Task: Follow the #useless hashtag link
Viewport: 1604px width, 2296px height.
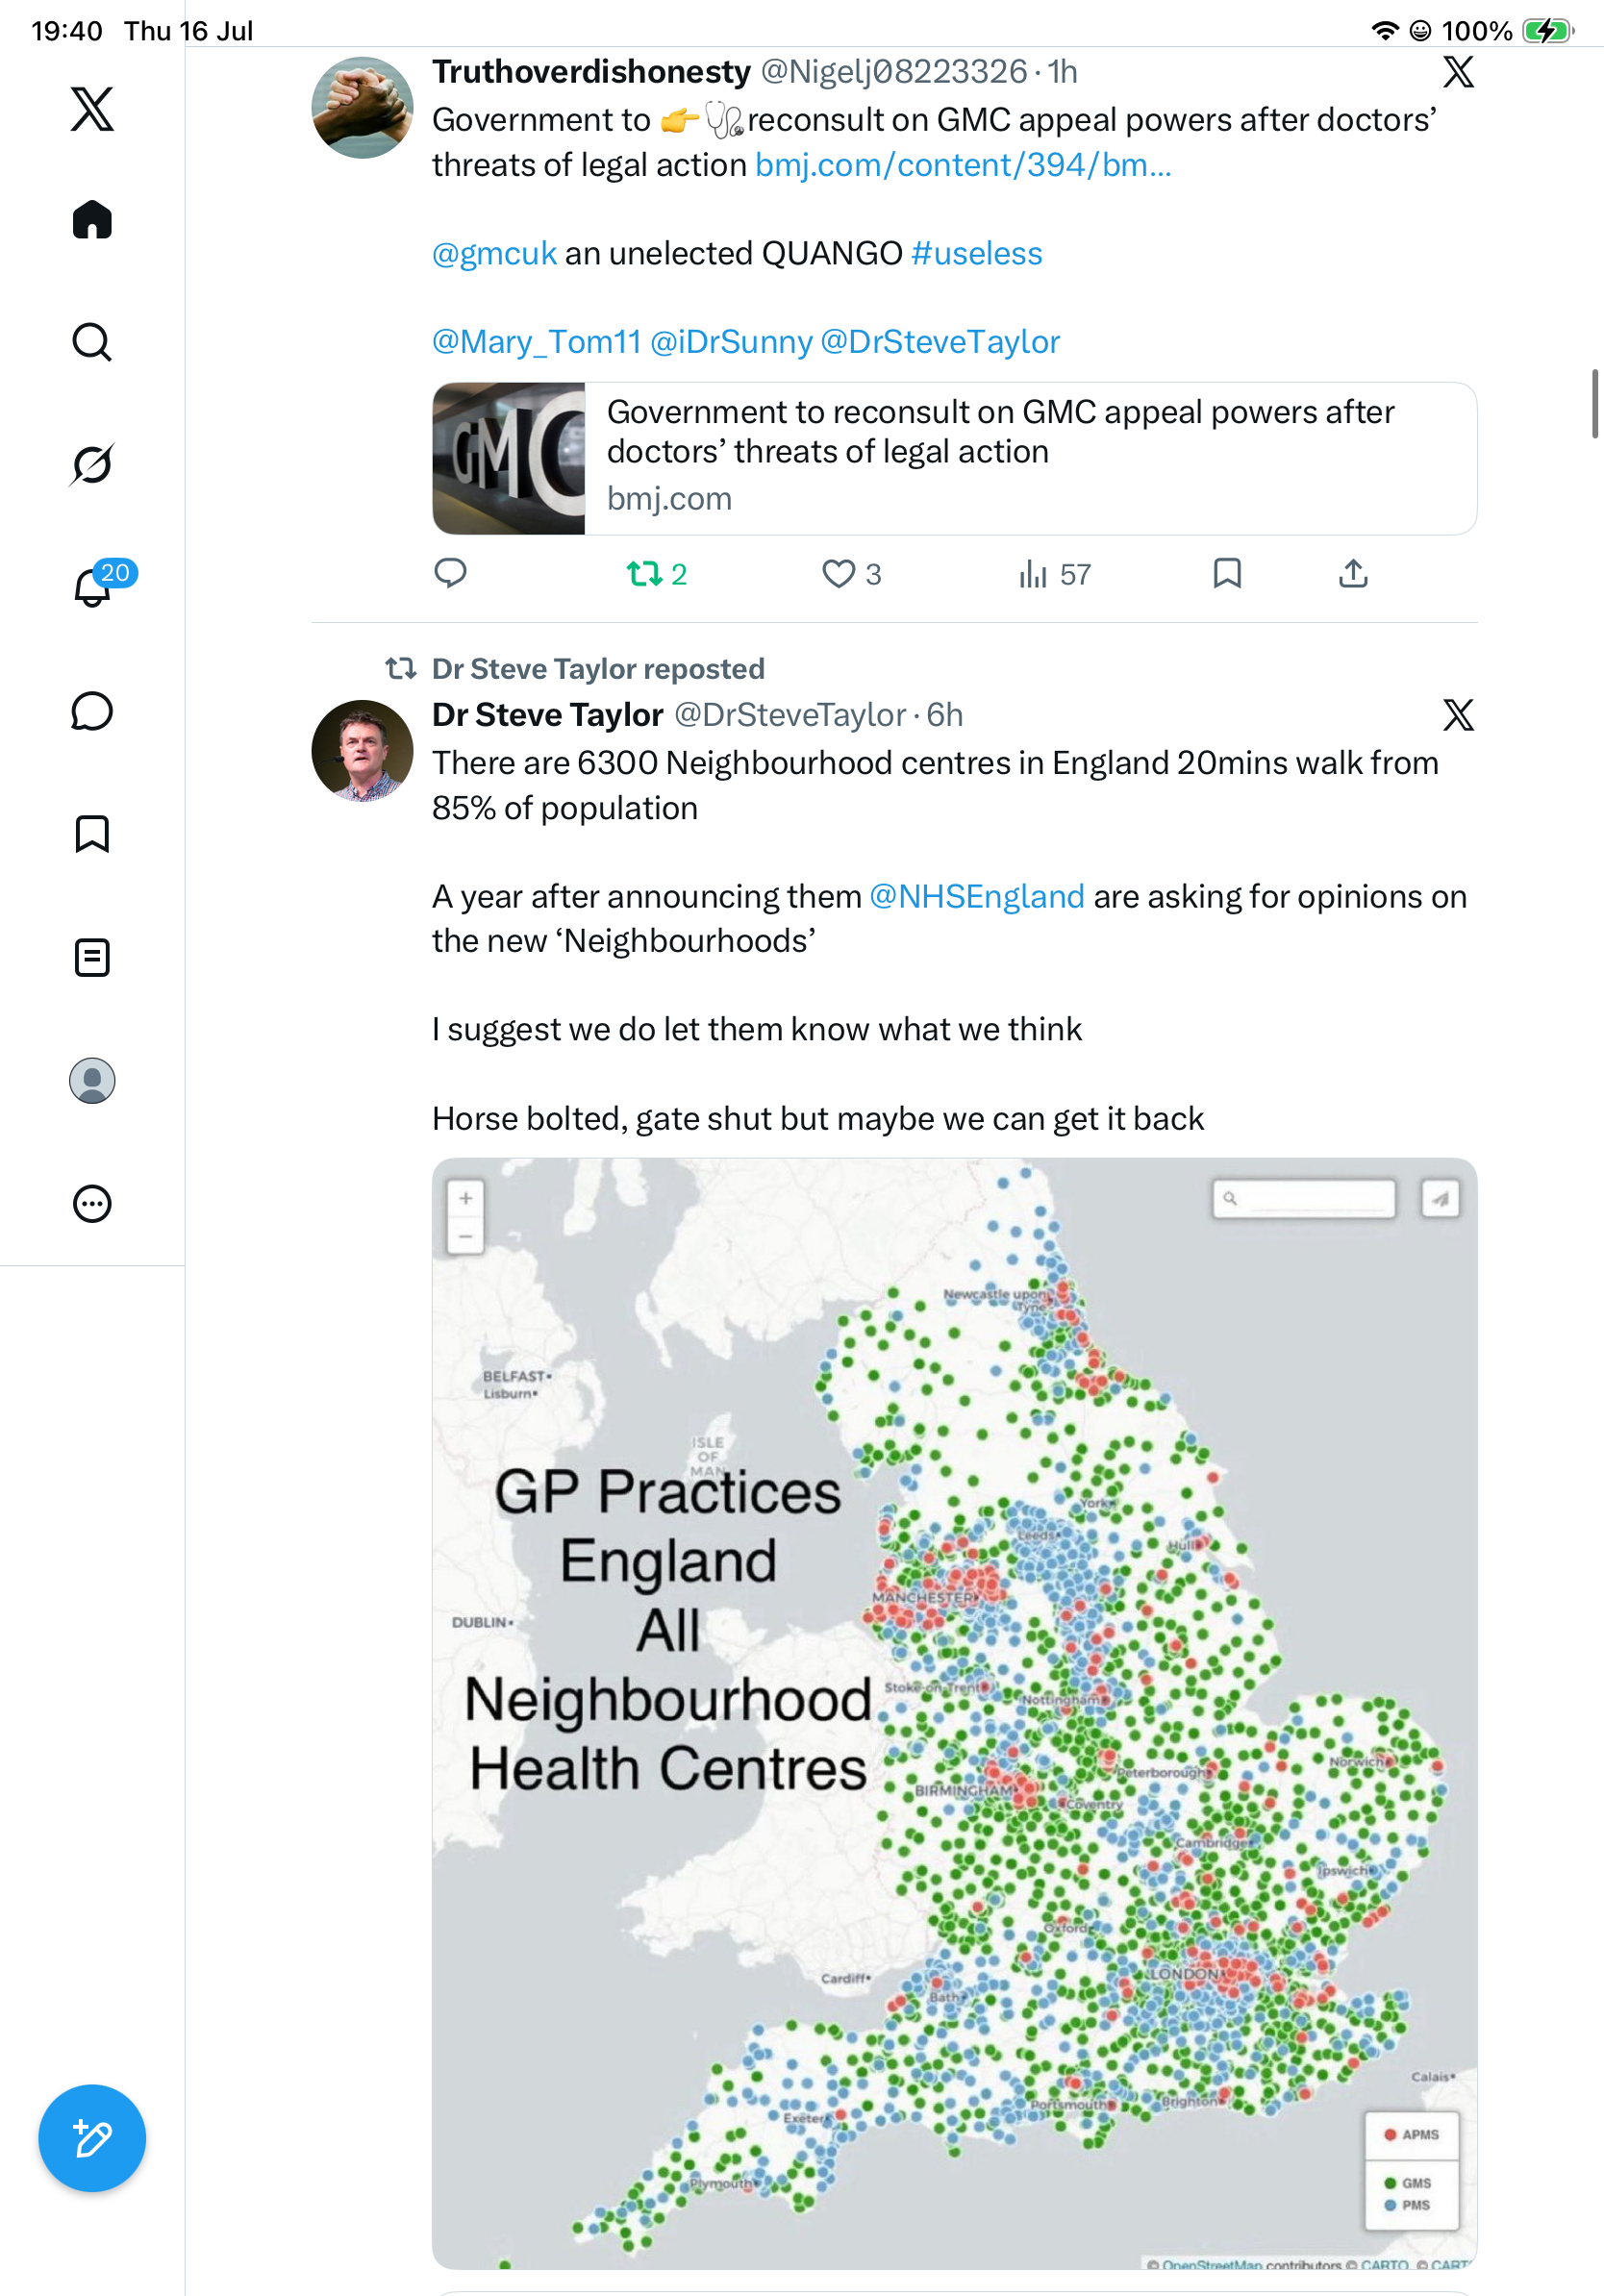Action: pyautogui.click(x=976, y=253)
